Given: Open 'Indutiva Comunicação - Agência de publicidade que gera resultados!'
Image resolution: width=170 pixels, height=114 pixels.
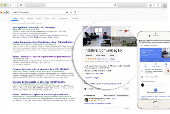Looking at the screenshot, I should (42, 57).
